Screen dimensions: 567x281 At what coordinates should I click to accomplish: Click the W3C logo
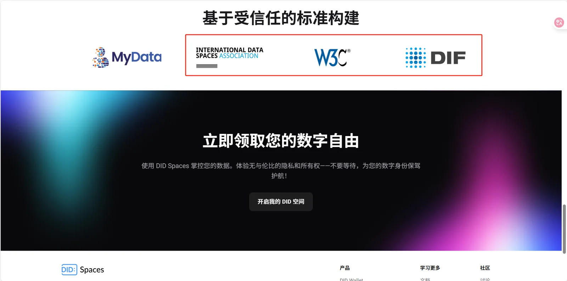tap(332, 57)
